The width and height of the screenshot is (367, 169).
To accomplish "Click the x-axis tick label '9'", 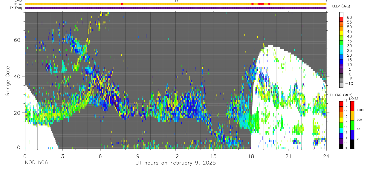I will [138, 156].
